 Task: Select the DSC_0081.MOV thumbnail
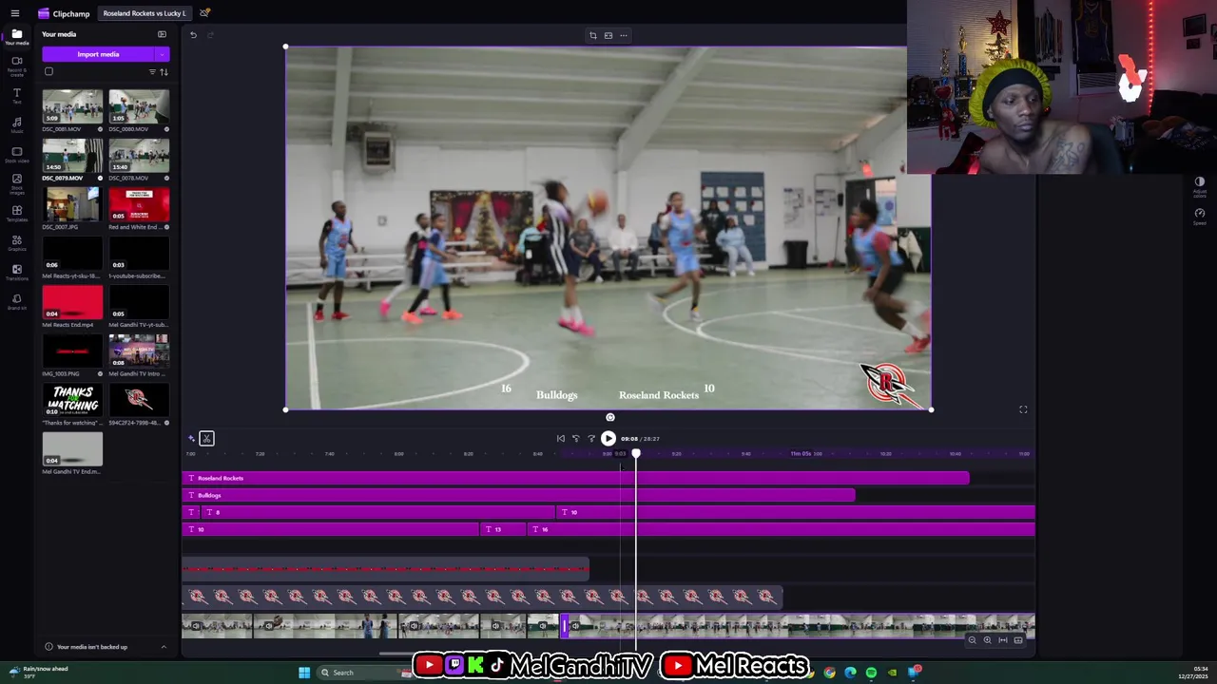72,106
